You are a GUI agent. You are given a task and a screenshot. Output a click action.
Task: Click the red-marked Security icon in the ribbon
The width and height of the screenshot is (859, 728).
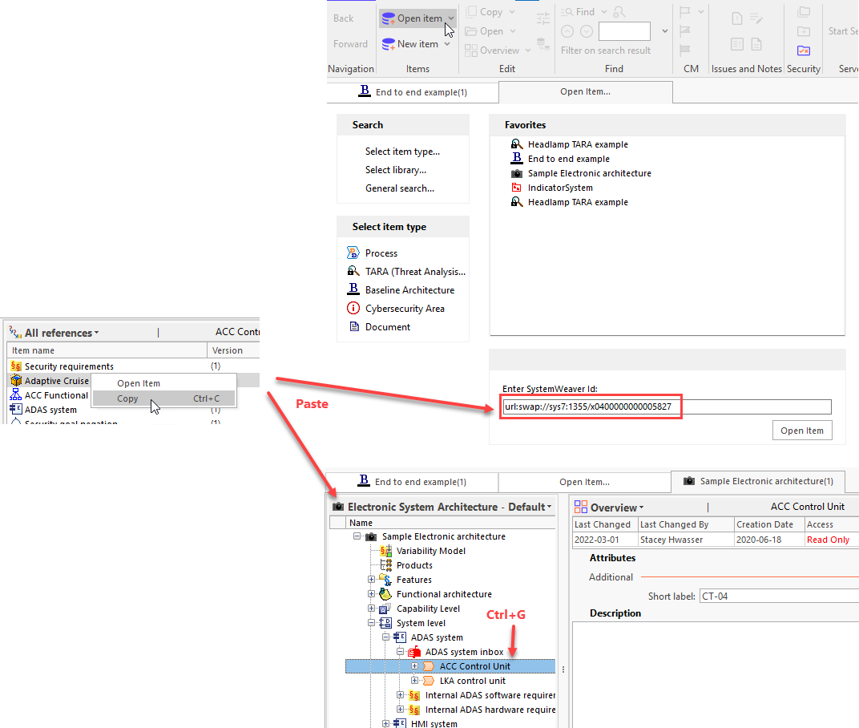pos(804,51)
